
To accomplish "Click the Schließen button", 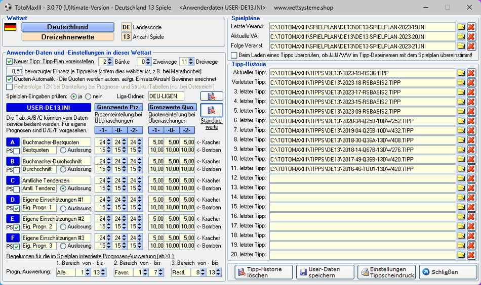I will (448, 272).
